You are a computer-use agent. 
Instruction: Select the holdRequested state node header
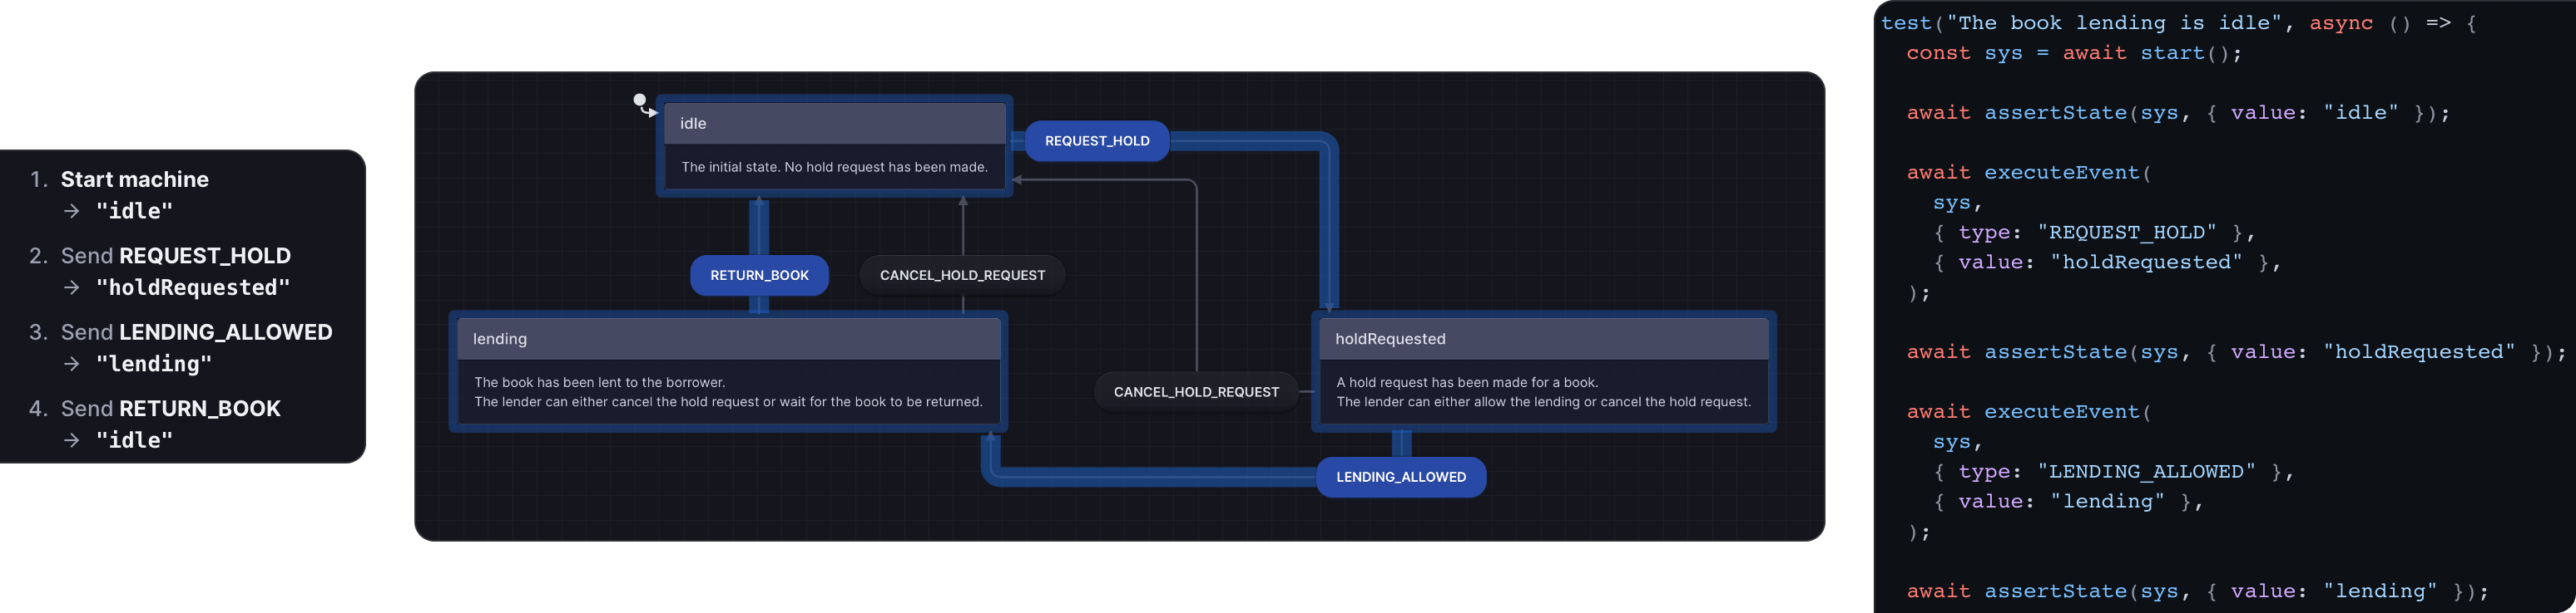pyautogui.click(x=1543, y=340)
